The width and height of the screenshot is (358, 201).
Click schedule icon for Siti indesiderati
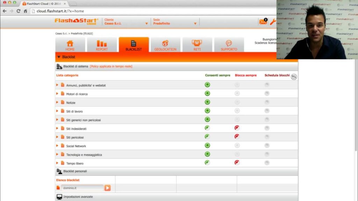(x=267, y=128)
